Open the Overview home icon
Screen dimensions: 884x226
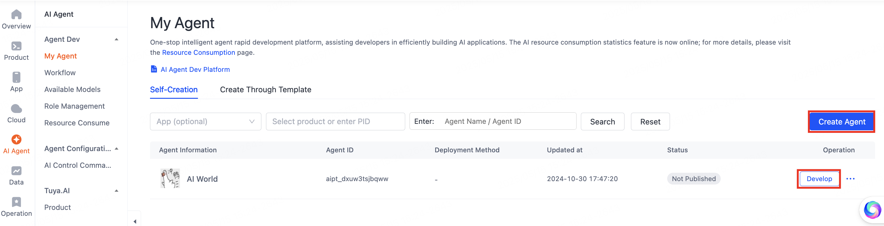pos(16,15)
